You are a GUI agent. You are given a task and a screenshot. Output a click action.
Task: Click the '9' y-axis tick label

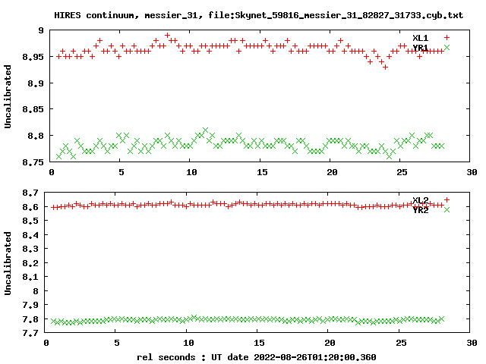[41, 30]
